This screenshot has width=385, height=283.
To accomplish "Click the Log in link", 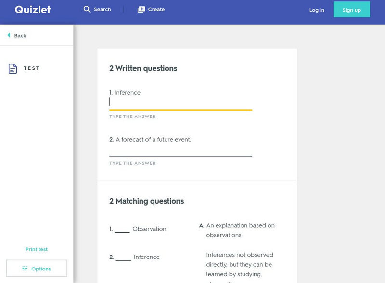I will click(317, 10).
